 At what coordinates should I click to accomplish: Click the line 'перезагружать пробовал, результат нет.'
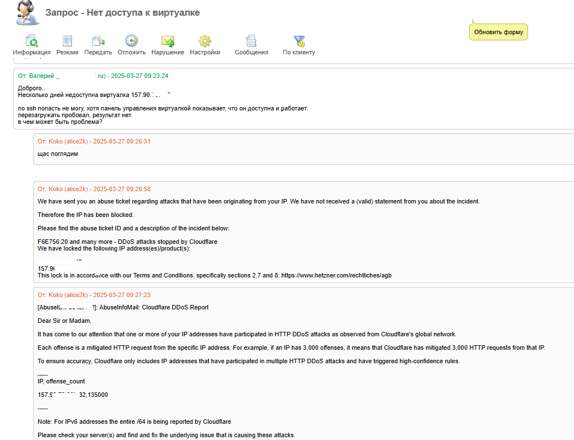[75, 115]
